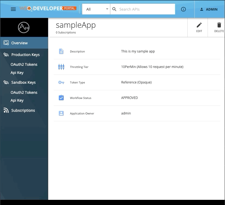Edit the sampleApp application
Viewport: 225px width, 205px height.
pos(199,27)
